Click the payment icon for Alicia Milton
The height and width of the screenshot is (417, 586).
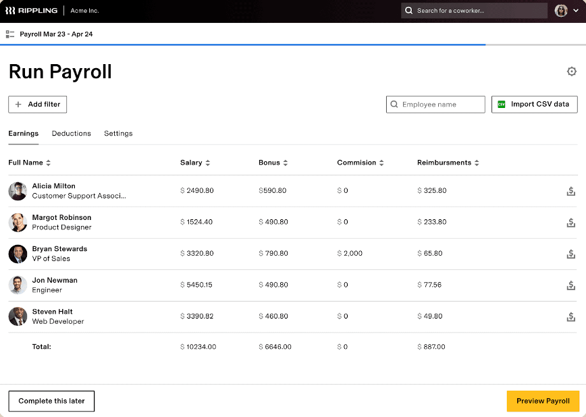[x=570, y=191]
